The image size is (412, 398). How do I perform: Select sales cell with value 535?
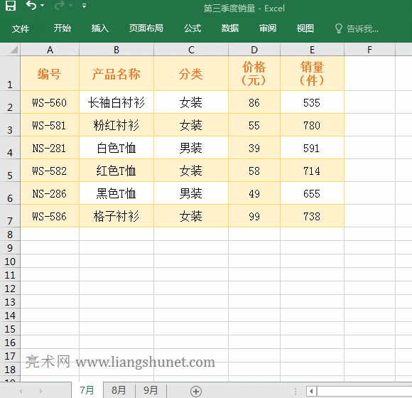[x=312, y=102]
